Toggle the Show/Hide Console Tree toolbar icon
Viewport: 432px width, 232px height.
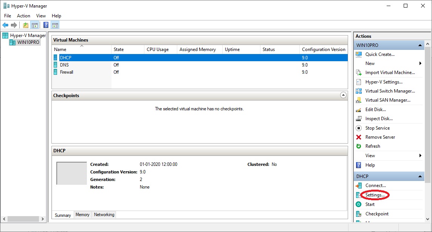tap(35, 25)
